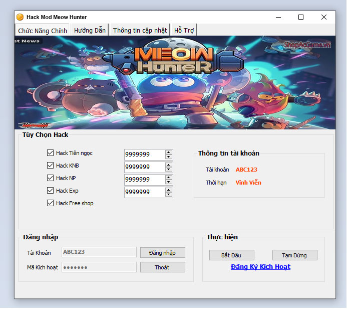Image resolution: width=347 pixels, height=309 pixels.
Task: Click the Mã Kích hoạt password field
Action: click(x=99, y=267)
